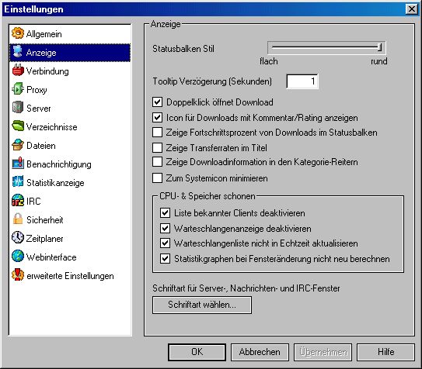Click the Sicherheit padlock icon
Screen dimensions: 422x369
[x=18, y=219]
